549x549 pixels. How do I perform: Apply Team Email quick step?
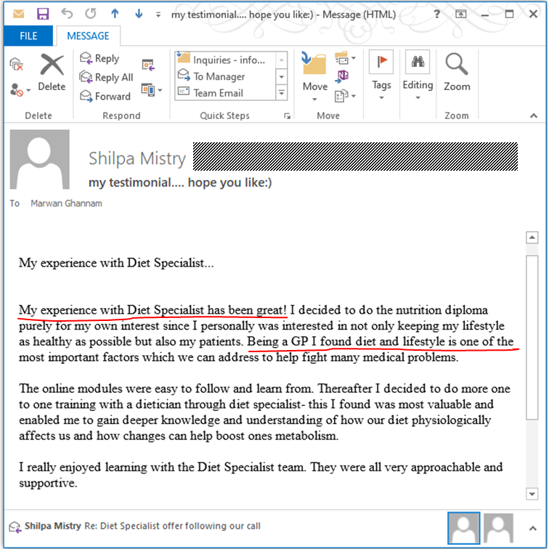tap(225, 93)
